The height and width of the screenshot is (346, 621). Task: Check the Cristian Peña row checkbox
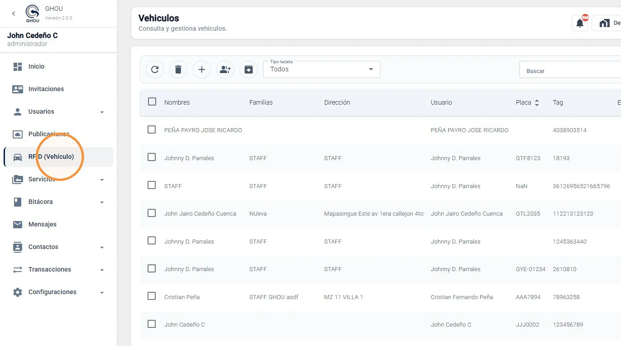152,296
